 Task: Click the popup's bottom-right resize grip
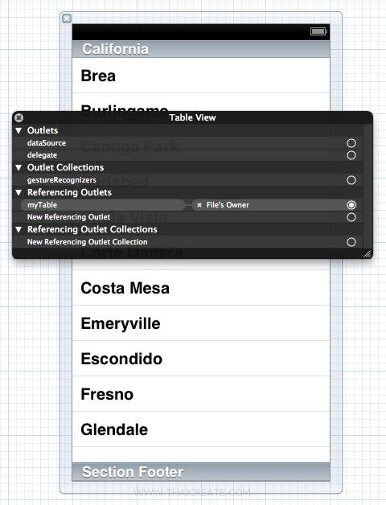click(x=368, y=254)
